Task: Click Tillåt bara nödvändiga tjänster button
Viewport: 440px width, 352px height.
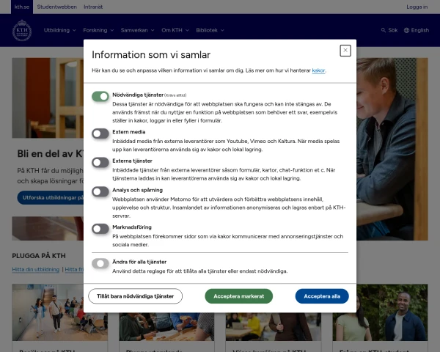Action: pyautogui.click(x=136, y=296)
